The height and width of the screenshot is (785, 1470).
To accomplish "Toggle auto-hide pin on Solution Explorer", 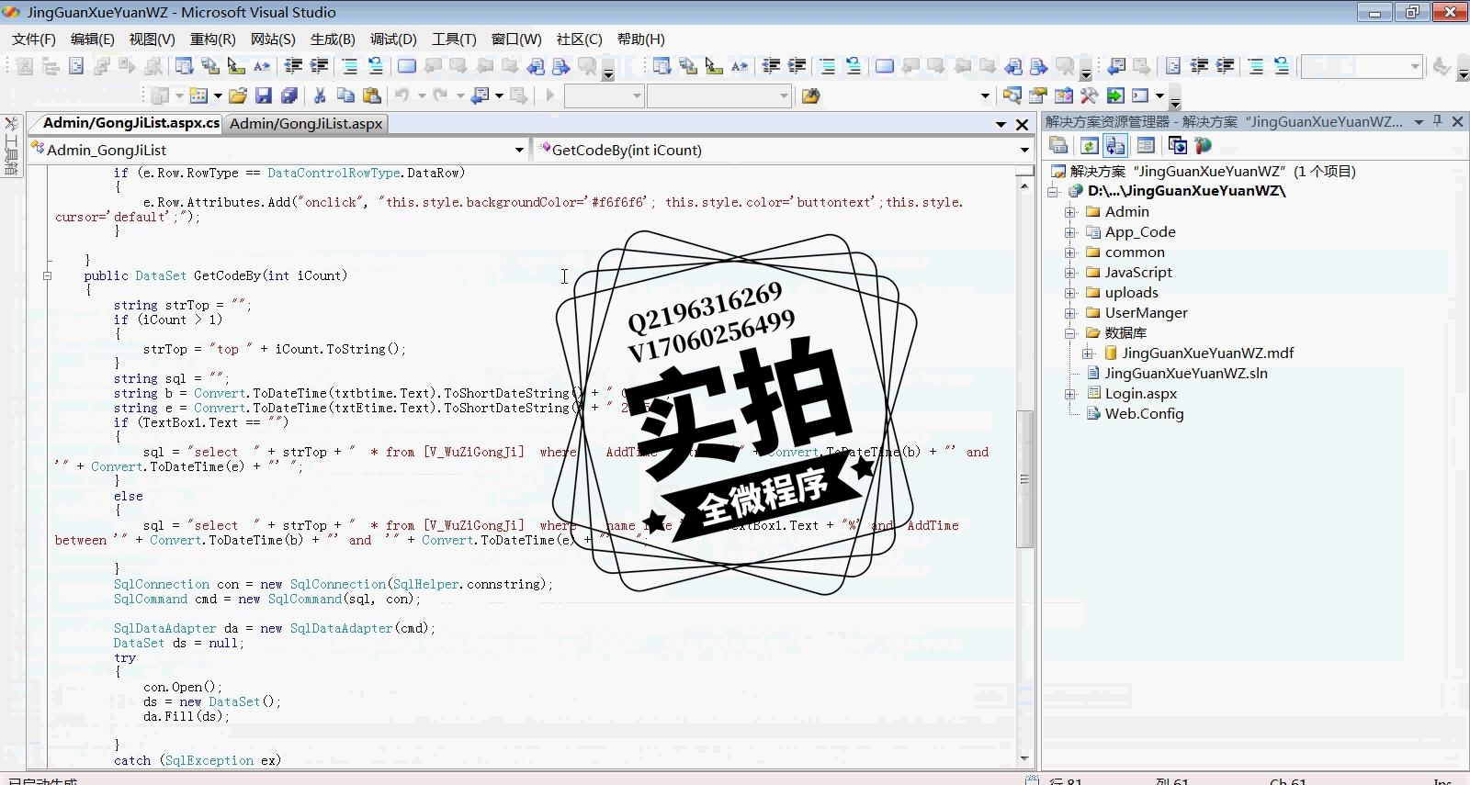I will click(1438, 121).
